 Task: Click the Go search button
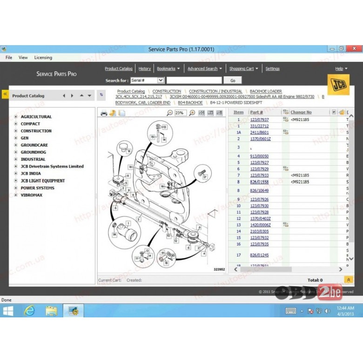[233, 81]
